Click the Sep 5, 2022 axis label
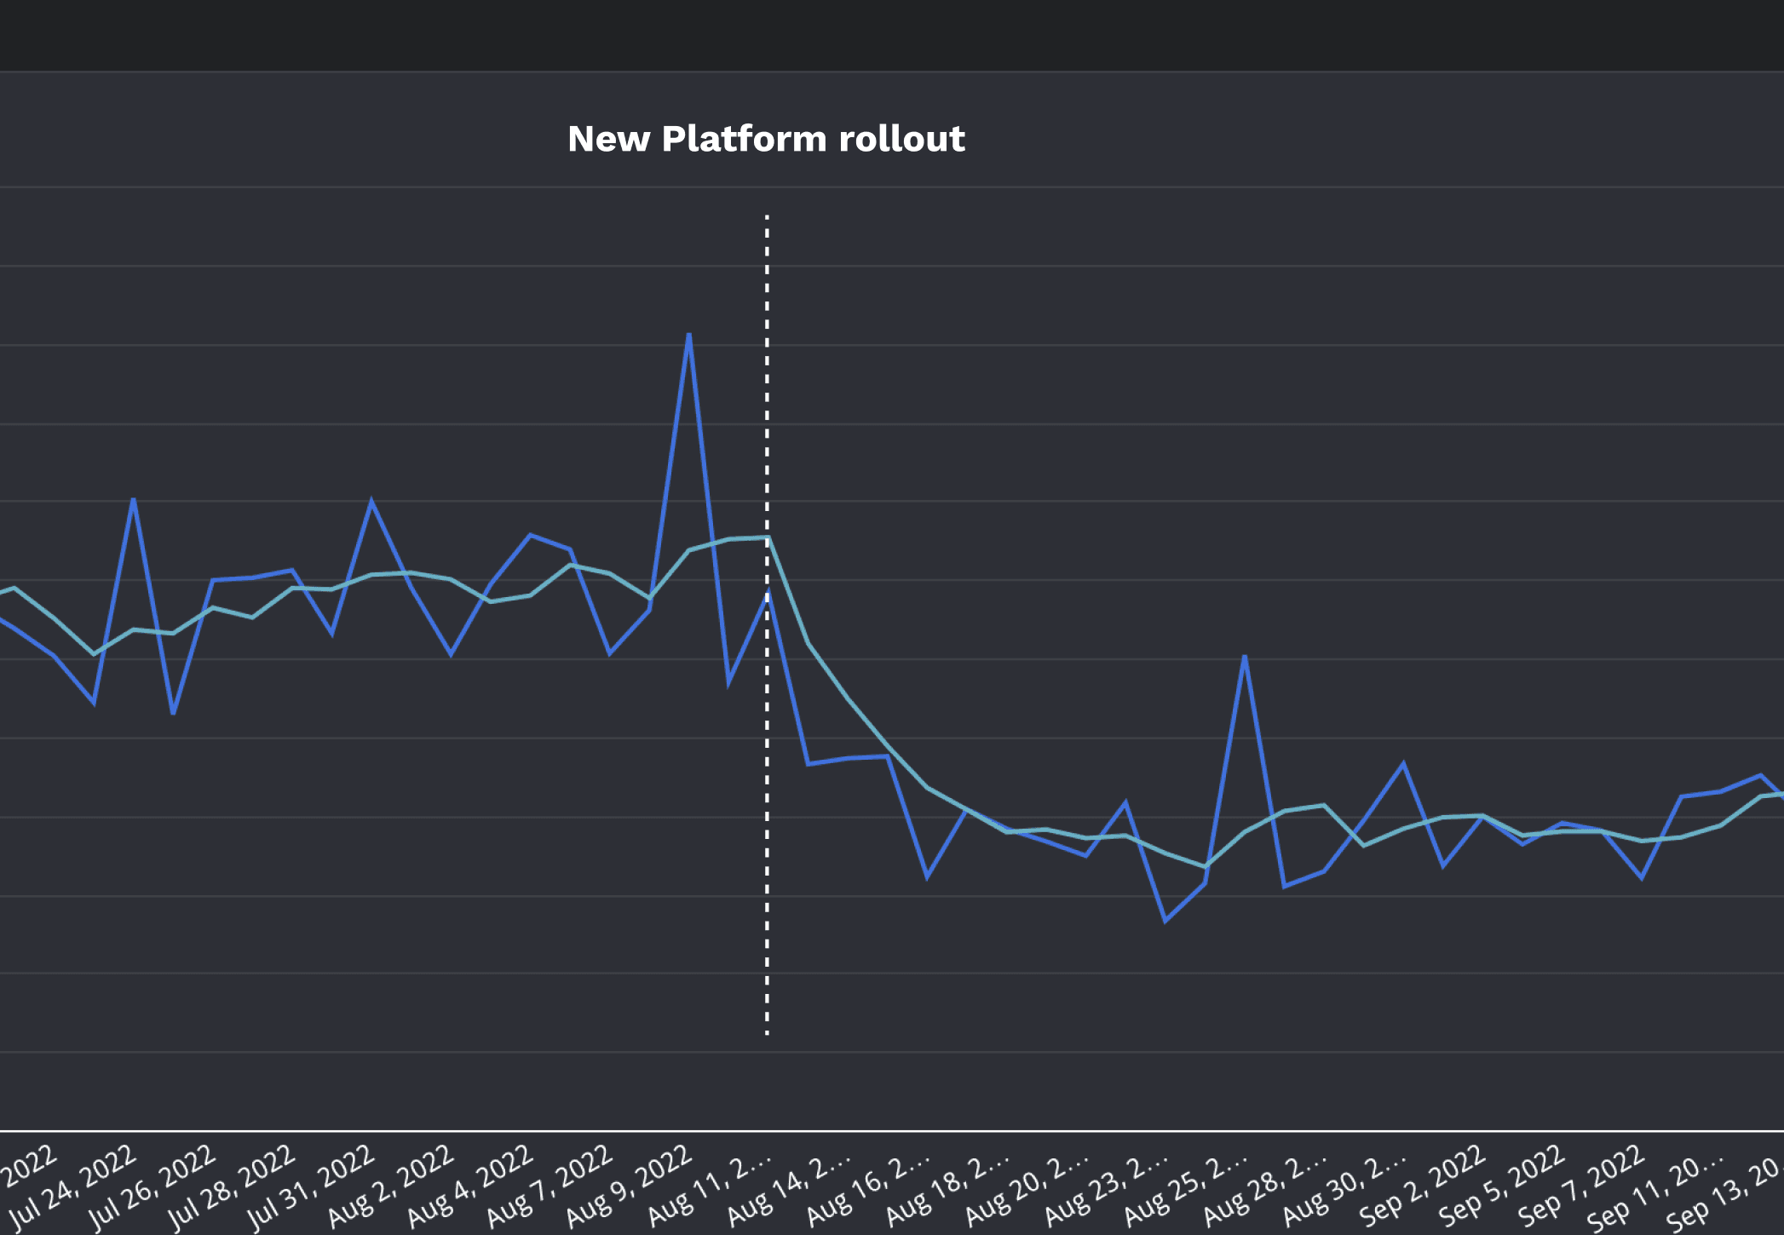 click(x=1504, y=1186)
